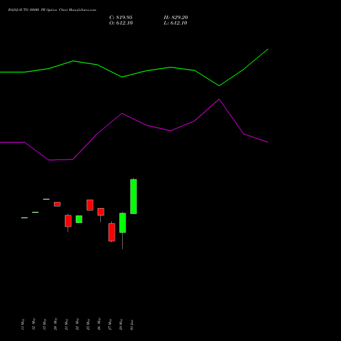The height and width of the screenshot is (341, 341).
Task: Click the '29 May' date label
Action: (x=121, y=325)
